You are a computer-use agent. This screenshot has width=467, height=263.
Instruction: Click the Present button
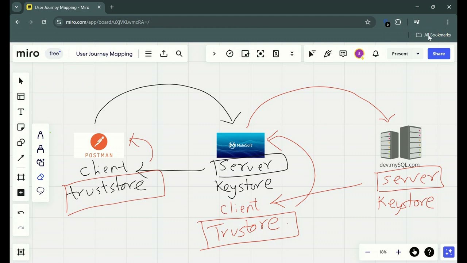[x=400, y=54]
